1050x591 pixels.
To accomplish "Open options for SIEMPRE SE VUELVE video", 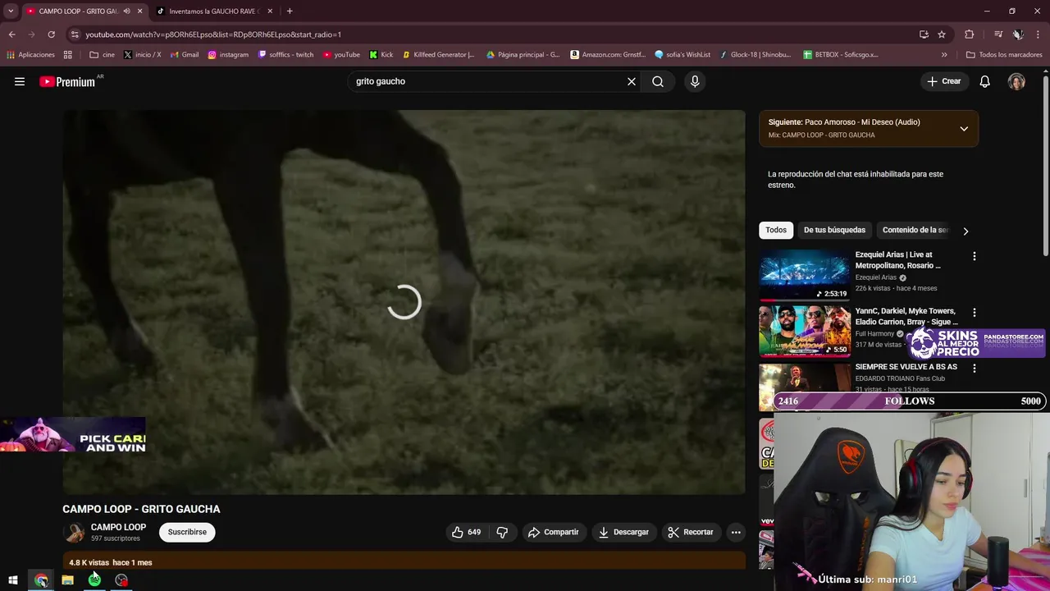I will coord(974,369).
